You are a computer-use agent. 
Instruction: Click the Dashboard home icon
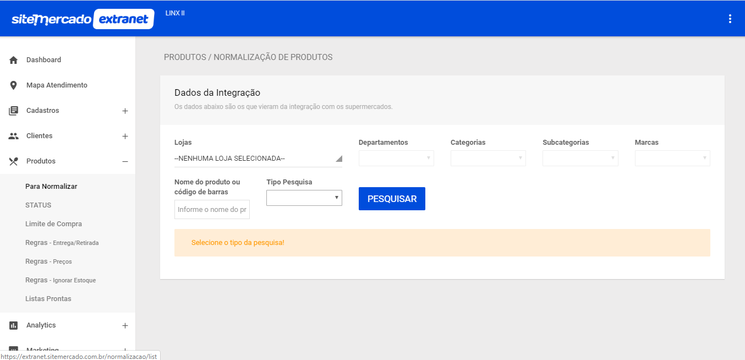coord(14,60)
